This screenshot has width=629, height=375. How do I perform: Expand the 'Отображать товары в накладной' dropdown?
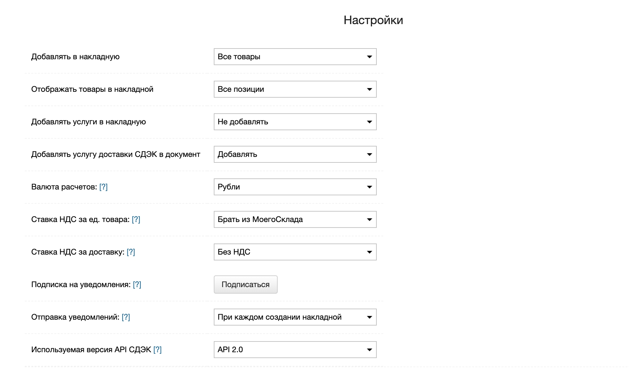pos(295,89)
